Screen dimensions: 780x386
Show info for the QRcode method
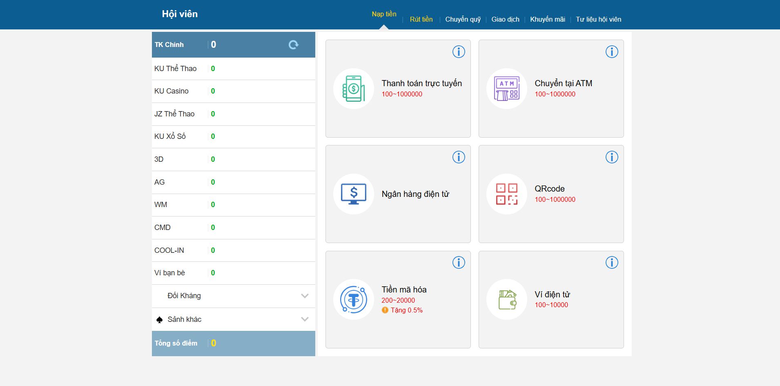pyautogui.click(x=611, y=157)
